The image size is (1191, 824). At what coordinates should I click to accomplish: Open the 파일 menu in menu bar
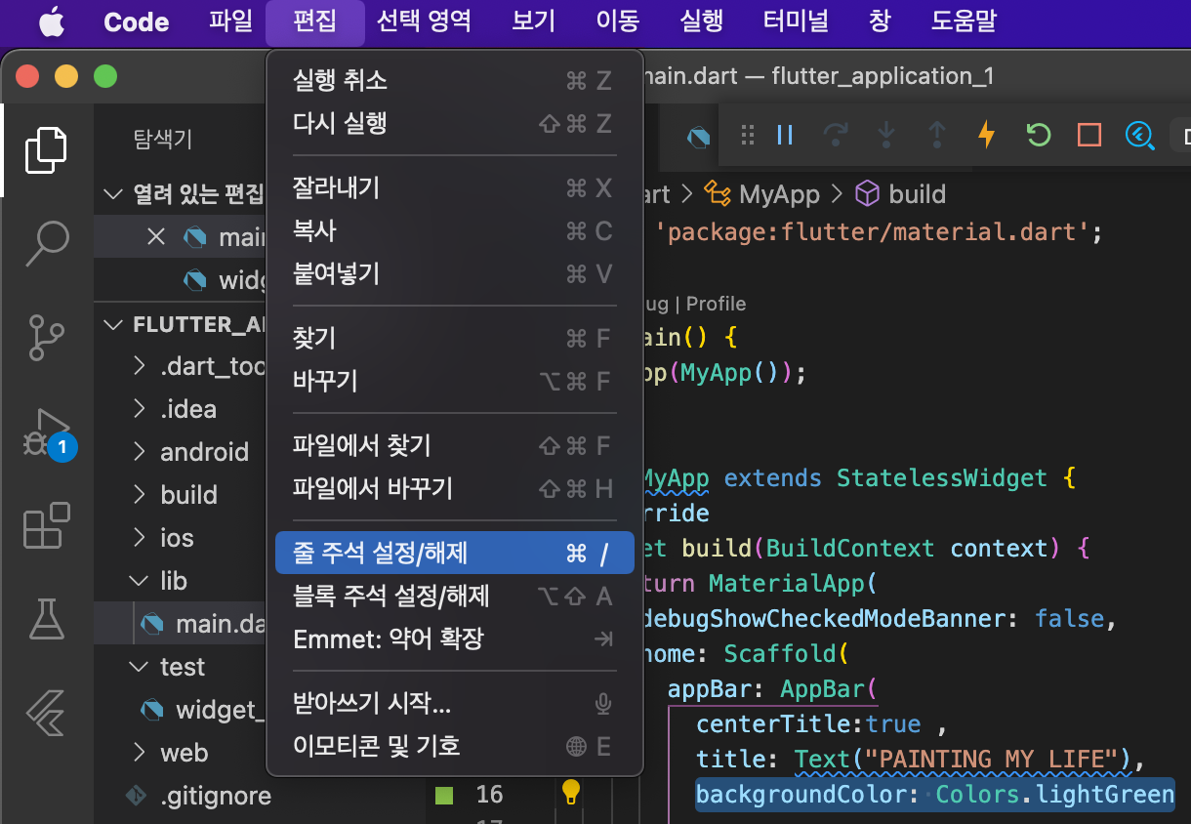(231, 21)
